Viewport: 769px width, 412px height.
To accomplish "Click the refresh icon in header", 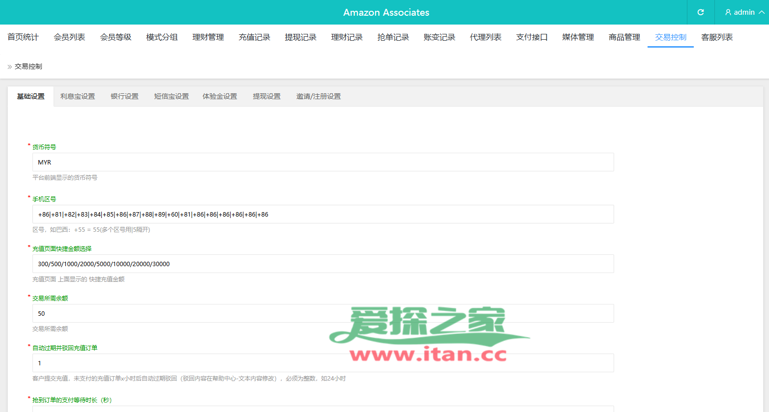I will 701,12.
